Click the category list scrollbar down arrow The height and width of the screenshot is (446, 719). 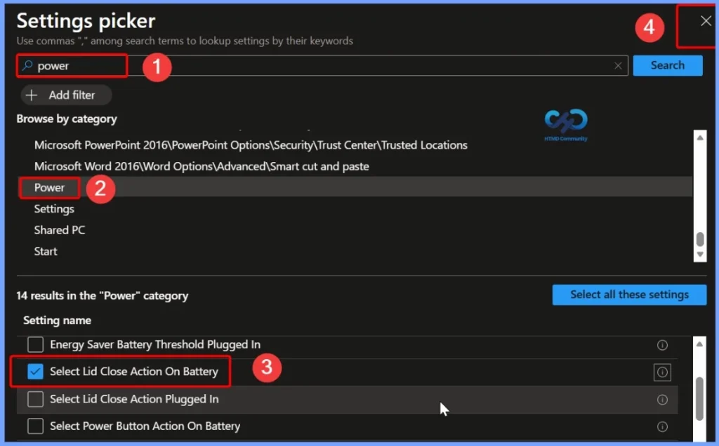[699, 255]
